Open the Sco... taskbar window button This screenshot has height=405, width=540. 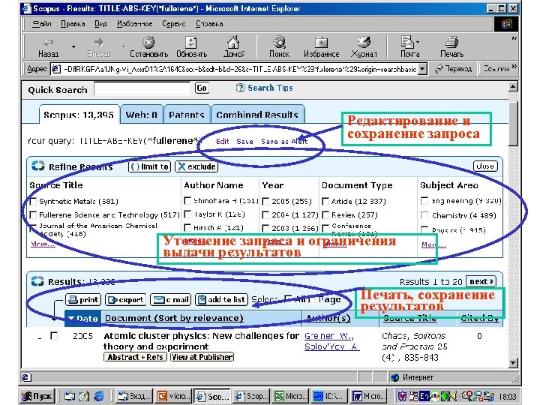click(x=211, y=396)
